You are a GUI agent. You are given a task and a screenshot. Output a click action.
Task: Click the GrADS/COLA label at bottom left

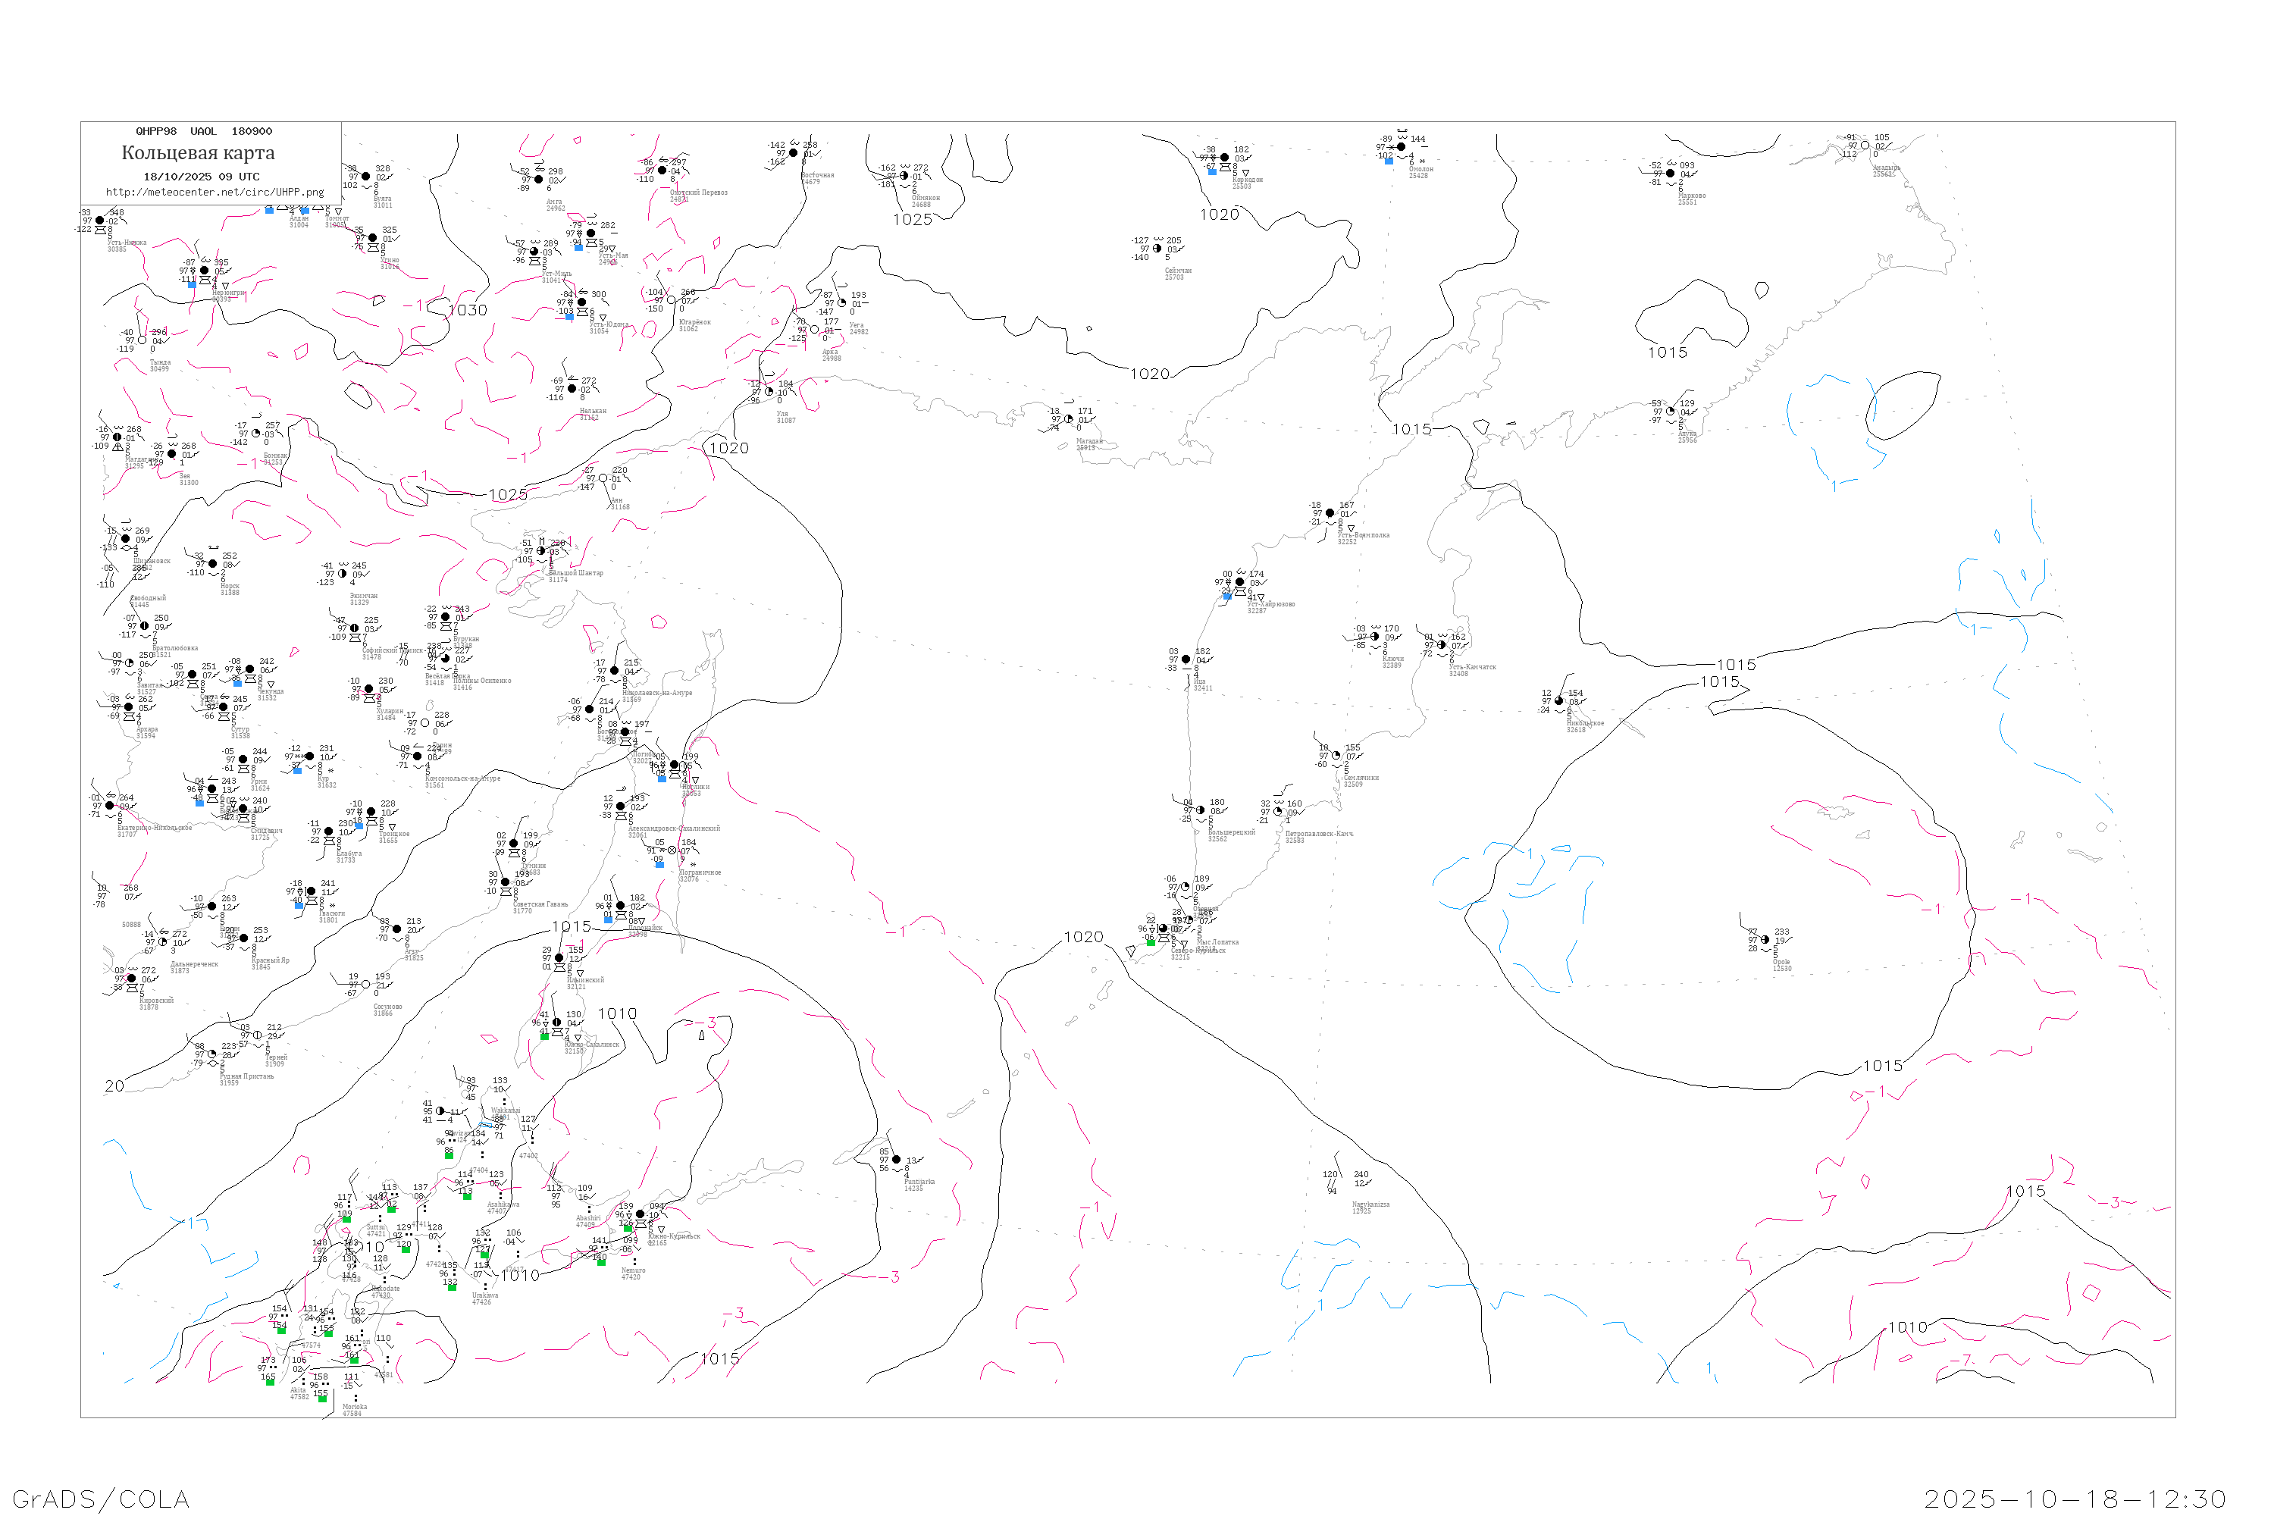click(101, 1499)
